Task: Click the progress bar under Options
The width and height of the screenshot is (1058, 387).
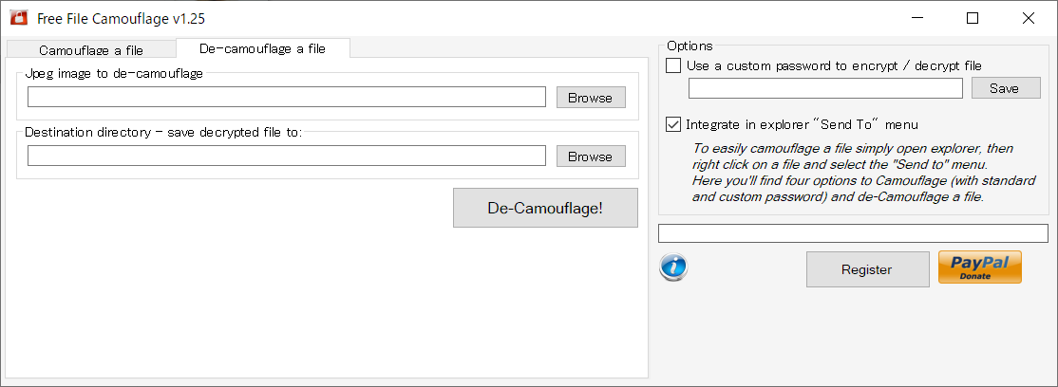Action: 853,233
